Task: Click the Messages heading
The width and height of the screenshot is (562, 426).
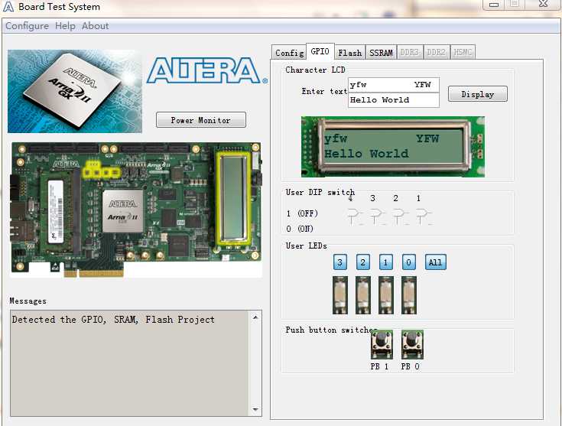Action: coord(28,301)
